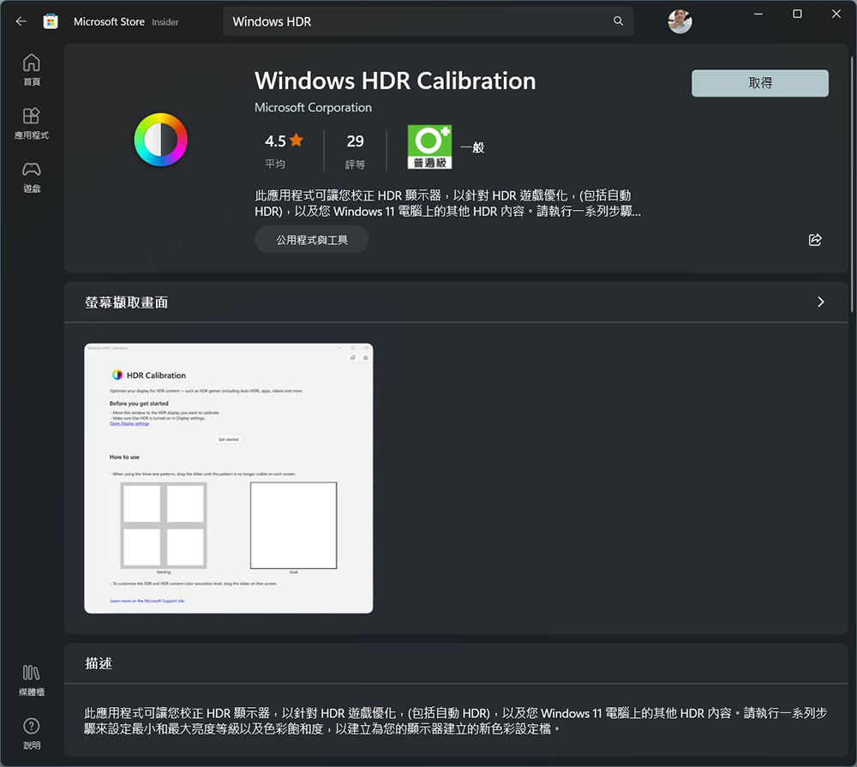Open the 遊戲 gaming section
Screen dimensions: 857x767
click(31, 177)
